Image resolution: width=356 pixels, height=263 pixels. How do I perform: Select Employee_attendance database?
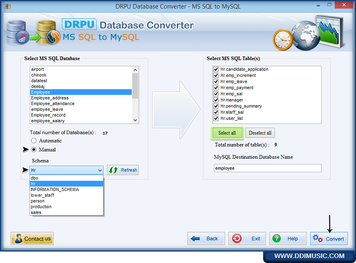point(81,104)
